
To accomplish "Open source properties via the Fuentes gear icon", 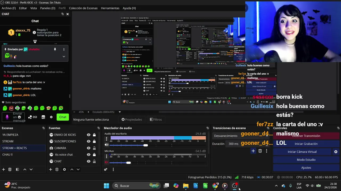I will 64,170.
